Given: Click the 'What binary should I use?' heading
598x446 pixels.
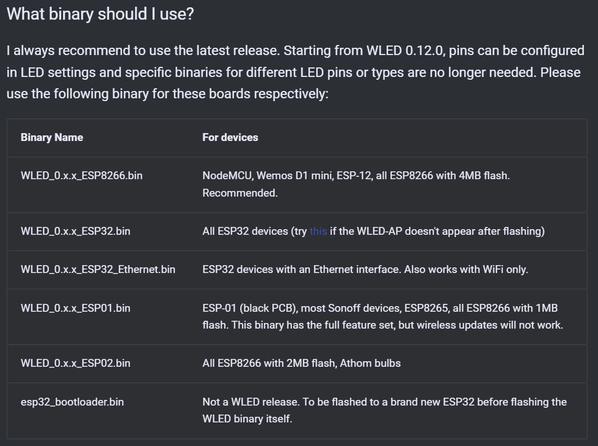Looking at the screenshot, I should click(100, 14).
